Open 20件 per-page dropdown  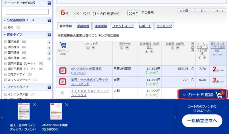click(x=133, y=13)
